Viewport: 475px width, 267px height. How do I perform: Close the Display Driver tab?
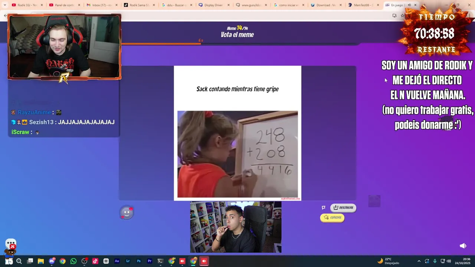tap(229, 5)
